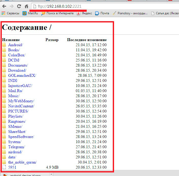Click the Почта envelope icon

97,14
